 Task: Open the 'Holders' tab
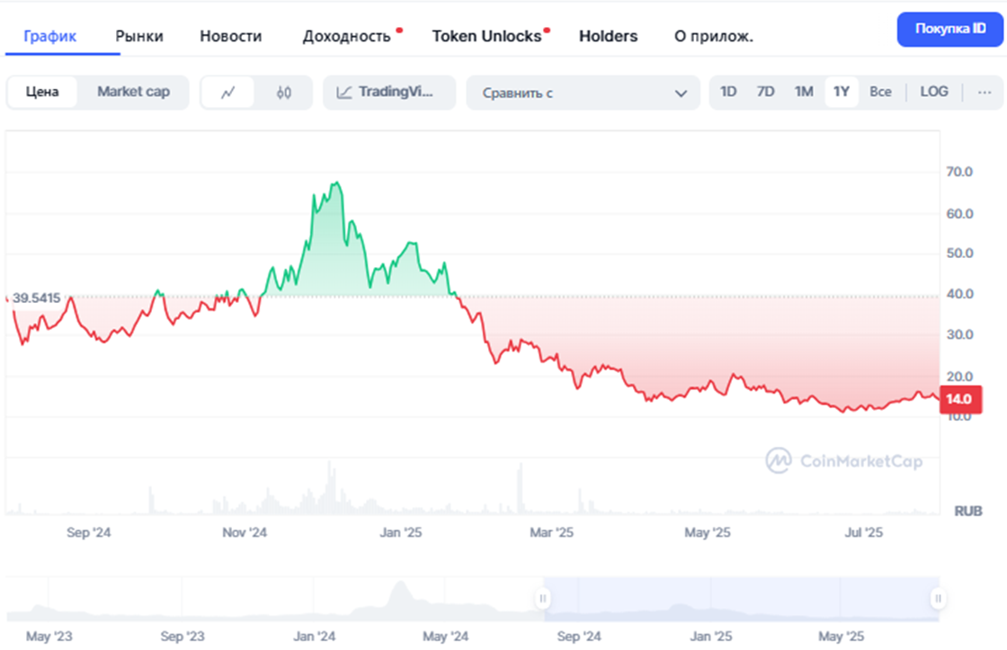[608, 36]
